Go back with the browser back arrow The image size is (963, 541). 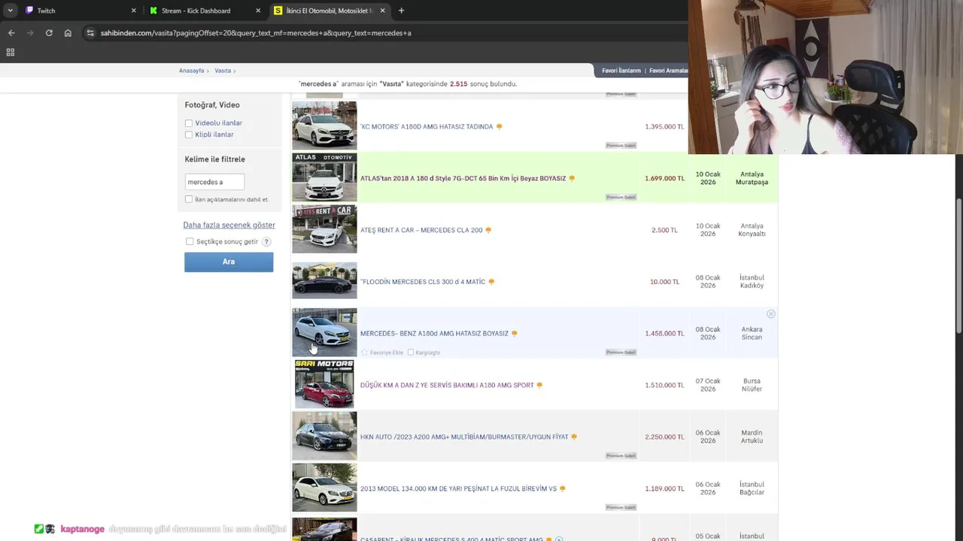coord(11,33)
